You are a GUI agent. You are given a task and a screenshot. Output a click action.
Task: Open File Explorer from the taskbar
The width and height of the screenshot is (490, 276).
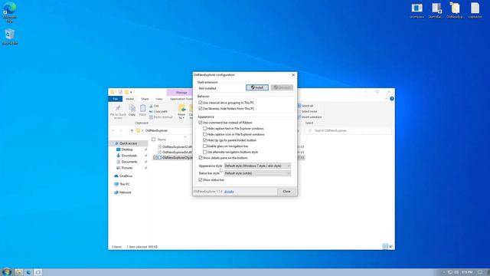click(18, 272)
